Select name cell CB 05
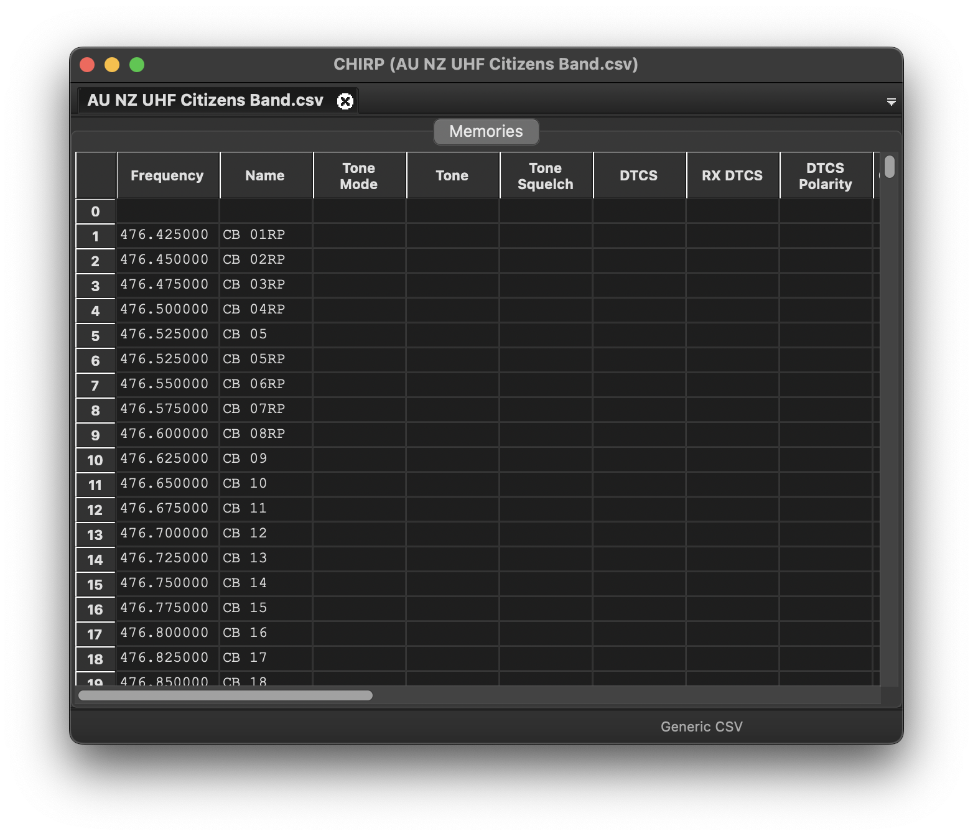 pyautogui.click(x=266, y=335)
